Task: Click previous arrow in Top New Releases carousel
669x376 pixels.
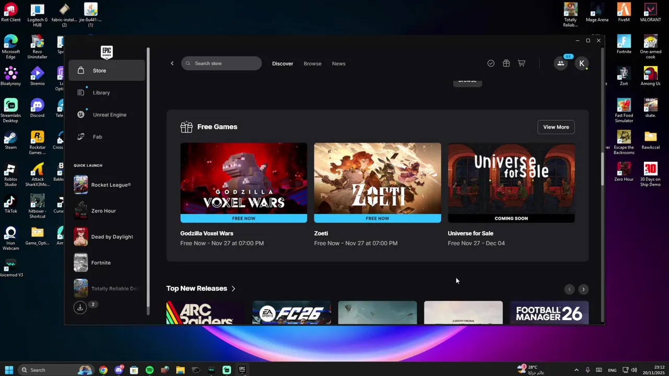Action: [x=569, y=289]
